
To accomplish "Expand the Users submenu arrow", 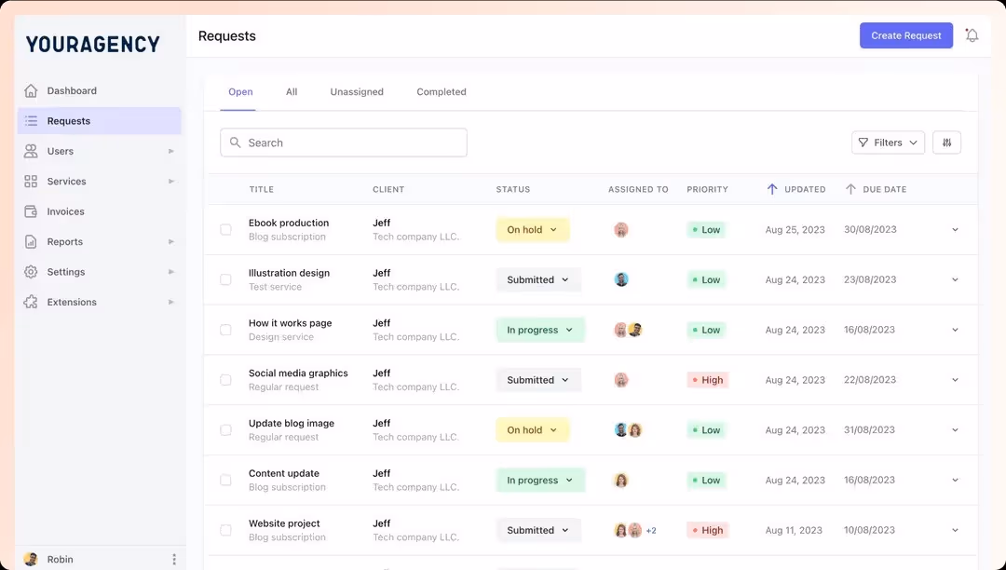I will point(170,151).
